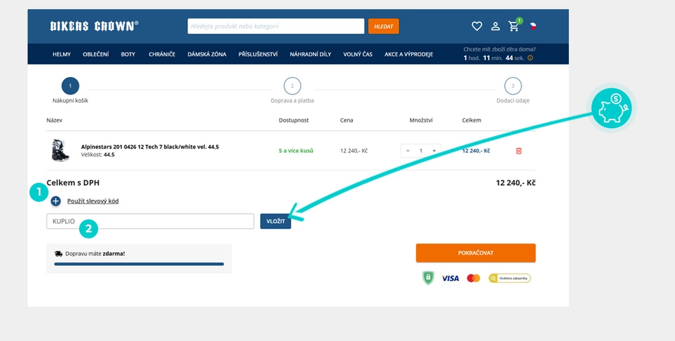Open the Akce a výprodeje menu
The height and width of the screenshot is (341, 675).
click(x=409, y=54)
